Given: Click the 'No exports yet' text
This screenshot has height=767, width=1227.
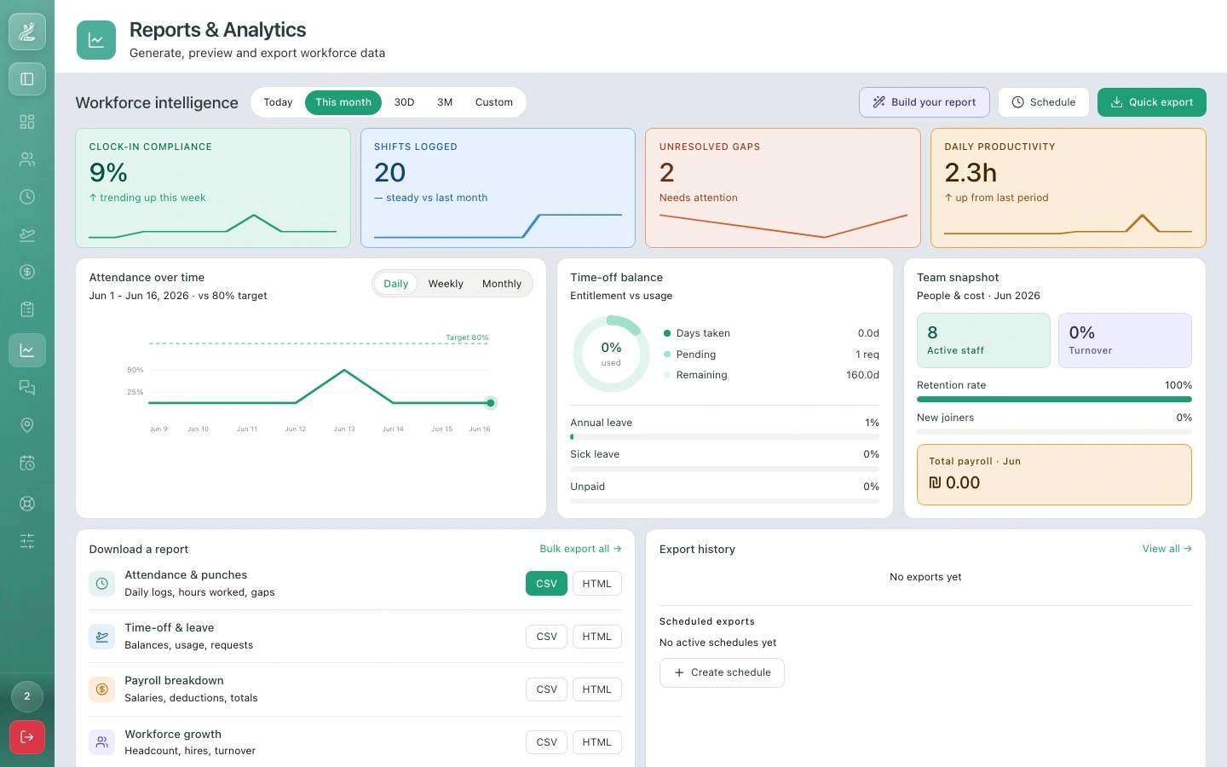Looking at the screenshot, I should [925, 577].
